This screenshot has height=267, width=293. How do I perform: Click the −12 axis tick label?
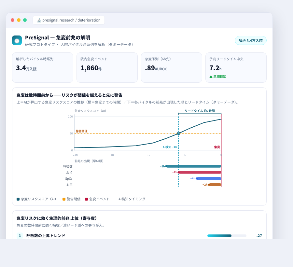click(148, 155)
